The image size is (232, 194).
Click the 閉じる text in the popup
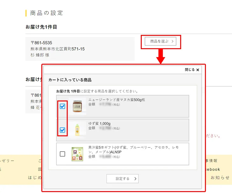tap(190, 70)
